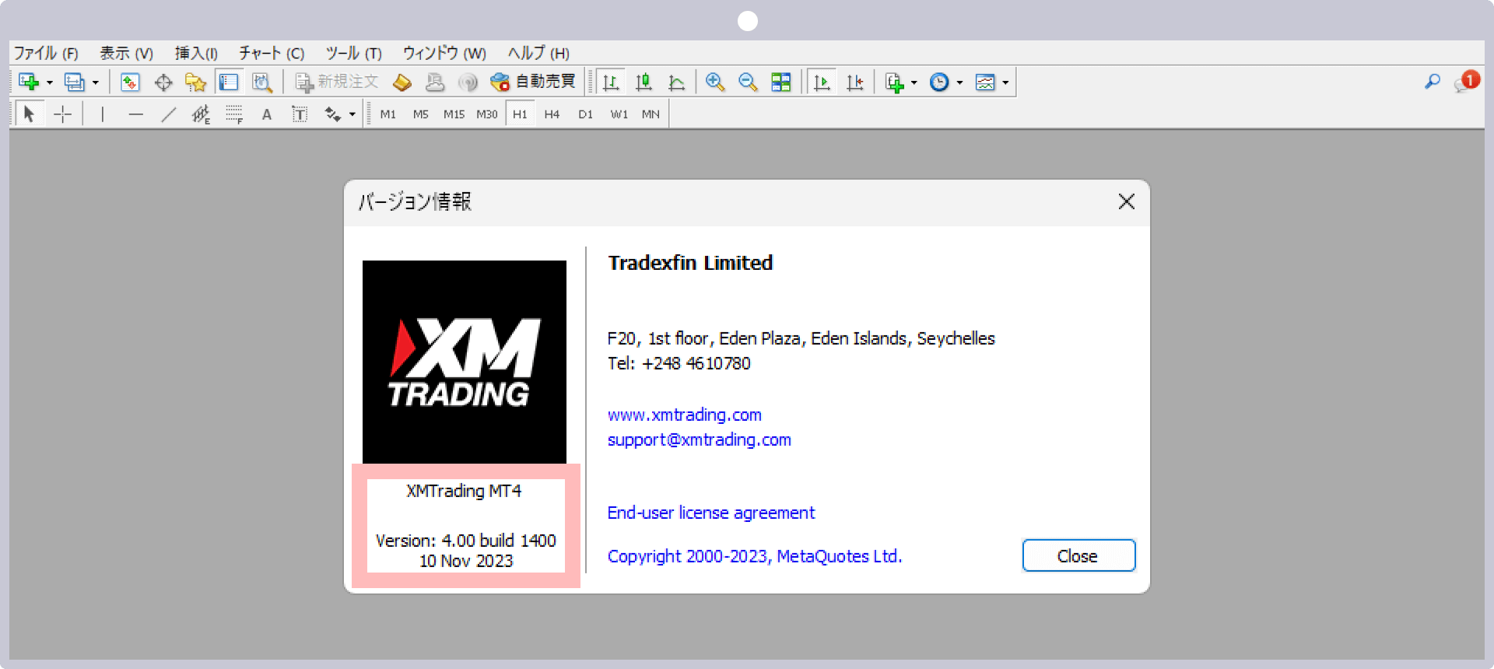Select Bar Chart mode icon

coord(611,82)
